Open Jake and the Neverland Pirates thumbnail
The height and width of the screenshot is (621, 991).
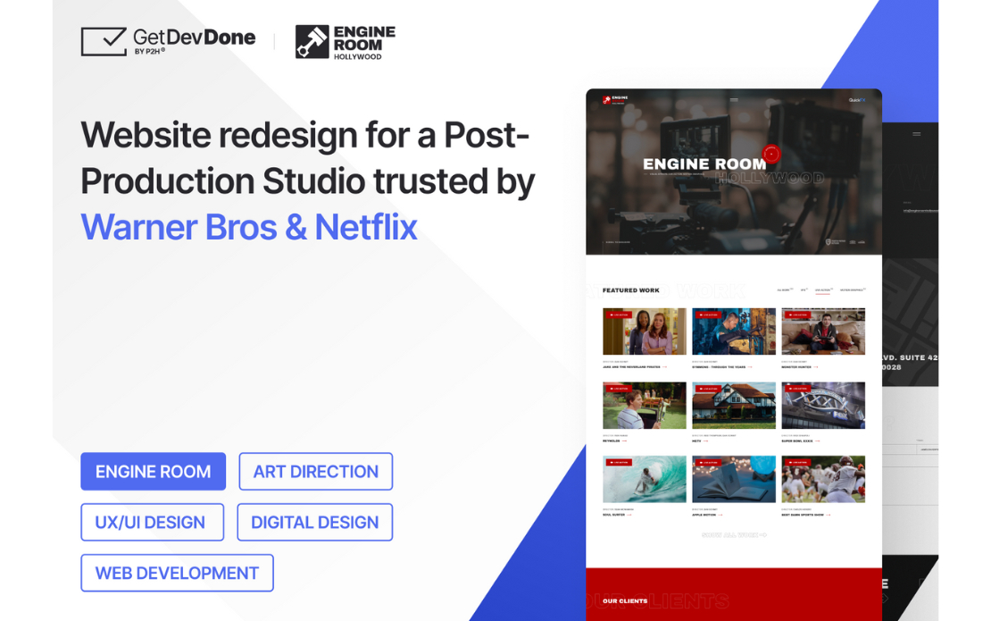click(644, 331)
